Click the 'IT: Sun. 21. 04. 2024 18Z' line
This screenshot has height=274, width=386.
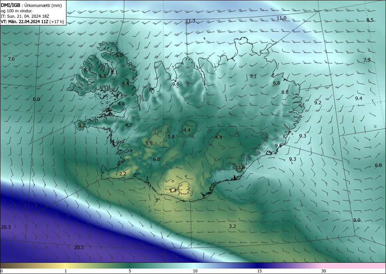coord(25,16)
